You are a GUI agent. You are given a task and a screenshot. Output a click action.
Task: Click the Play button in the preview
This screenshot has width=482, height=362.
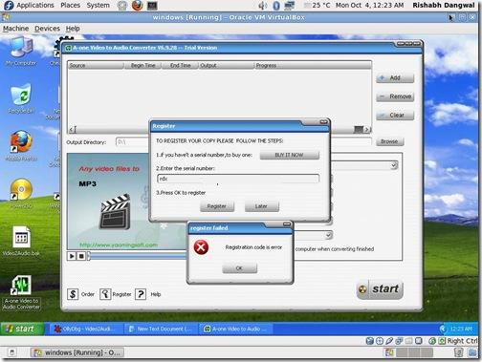[72, 256]
